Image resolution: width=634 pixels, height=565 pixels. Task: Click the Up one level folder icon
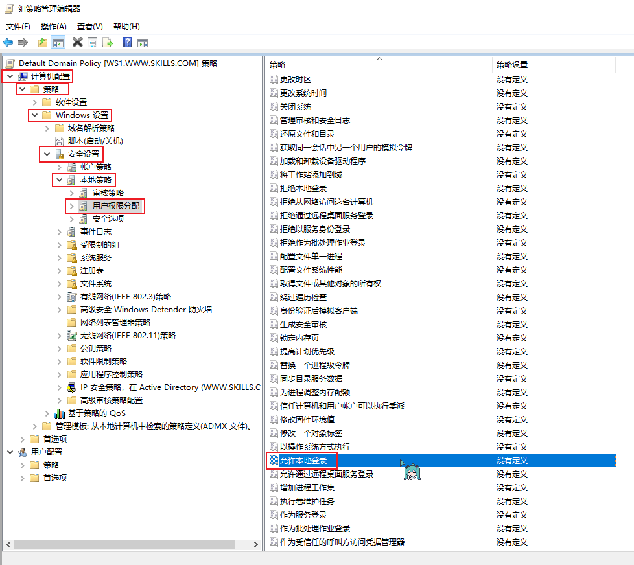pos(42,42)
